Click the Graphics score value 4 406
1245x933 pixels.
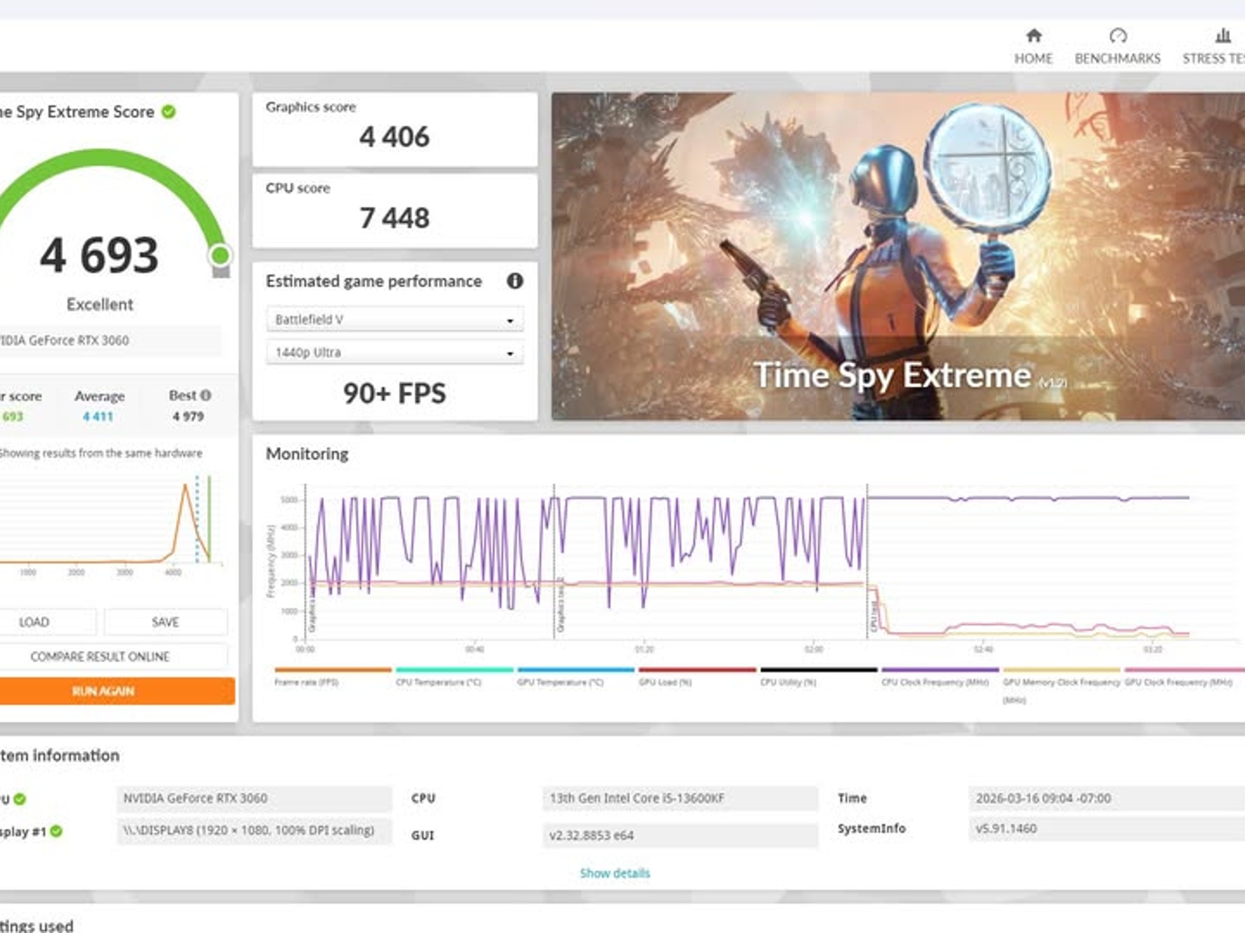(x=395, y=137)
